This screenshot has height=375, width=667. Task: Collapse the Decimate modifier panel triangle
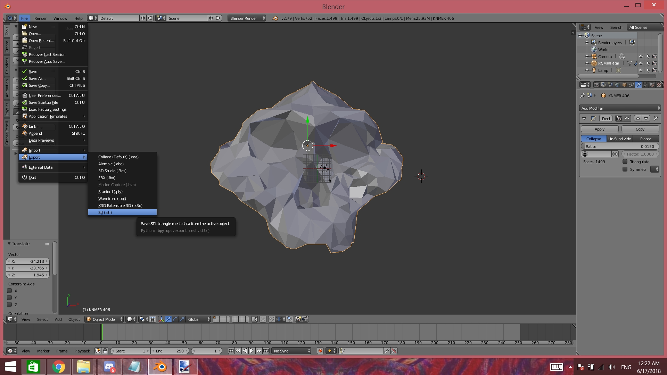[x=584, y=118]
